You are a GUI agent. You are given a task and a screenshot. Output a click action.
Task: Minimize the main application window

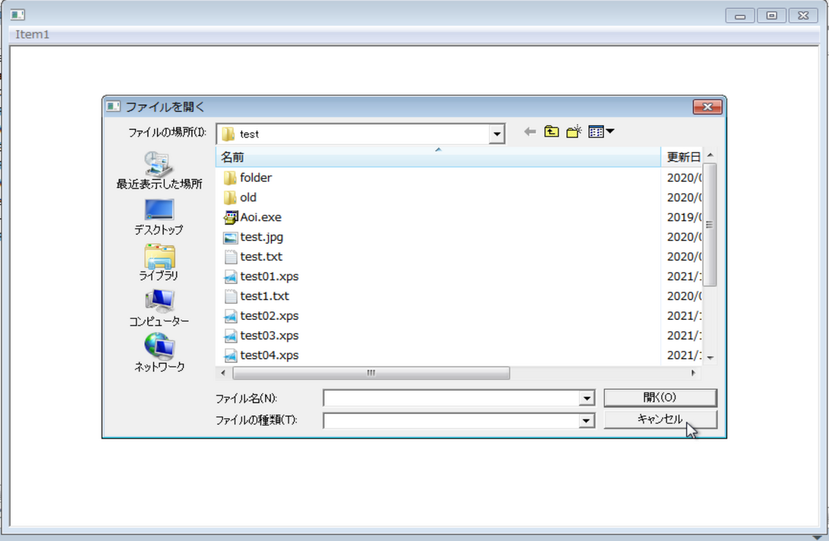tap(740, 15)
